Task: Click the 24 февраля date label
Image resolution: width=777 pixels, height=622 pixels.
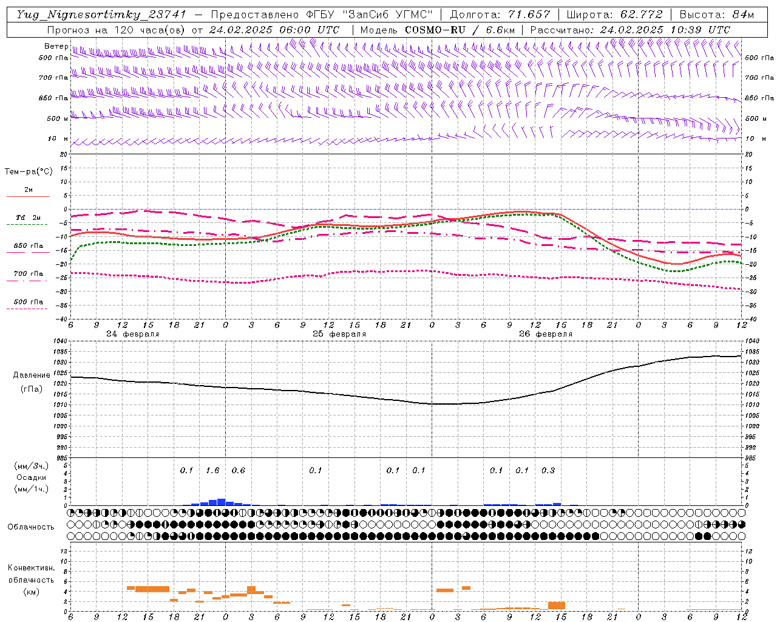Action: 132,334
